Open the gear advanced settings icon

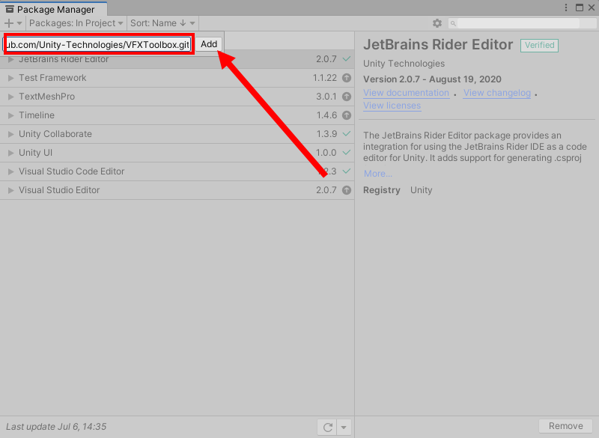437,23
